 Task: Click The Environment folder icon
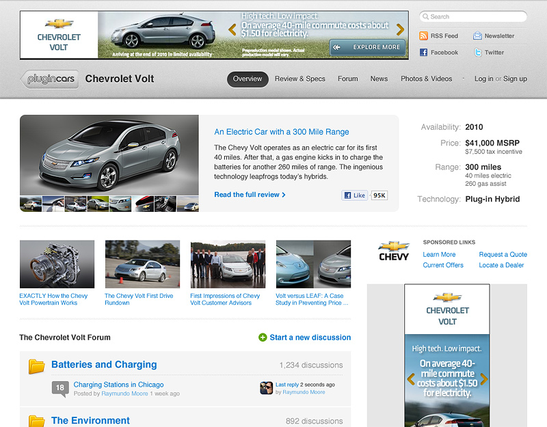pyautogui.click(x=37, y=421)
